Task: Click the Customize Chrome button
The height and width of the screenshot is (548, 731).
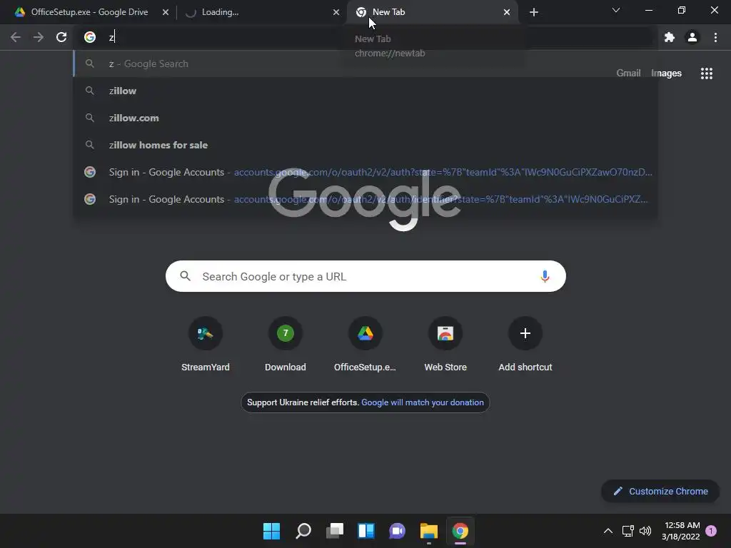Action: pos(660,491)
